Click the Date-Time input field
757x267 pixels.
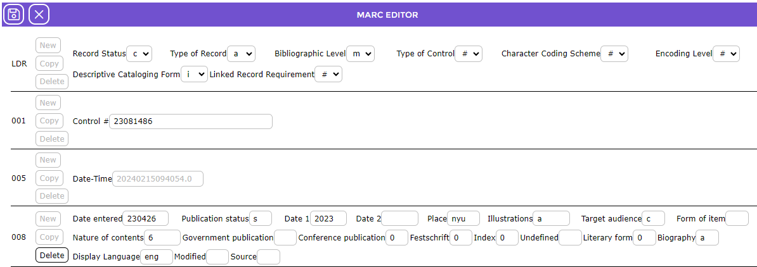(158, 179)
